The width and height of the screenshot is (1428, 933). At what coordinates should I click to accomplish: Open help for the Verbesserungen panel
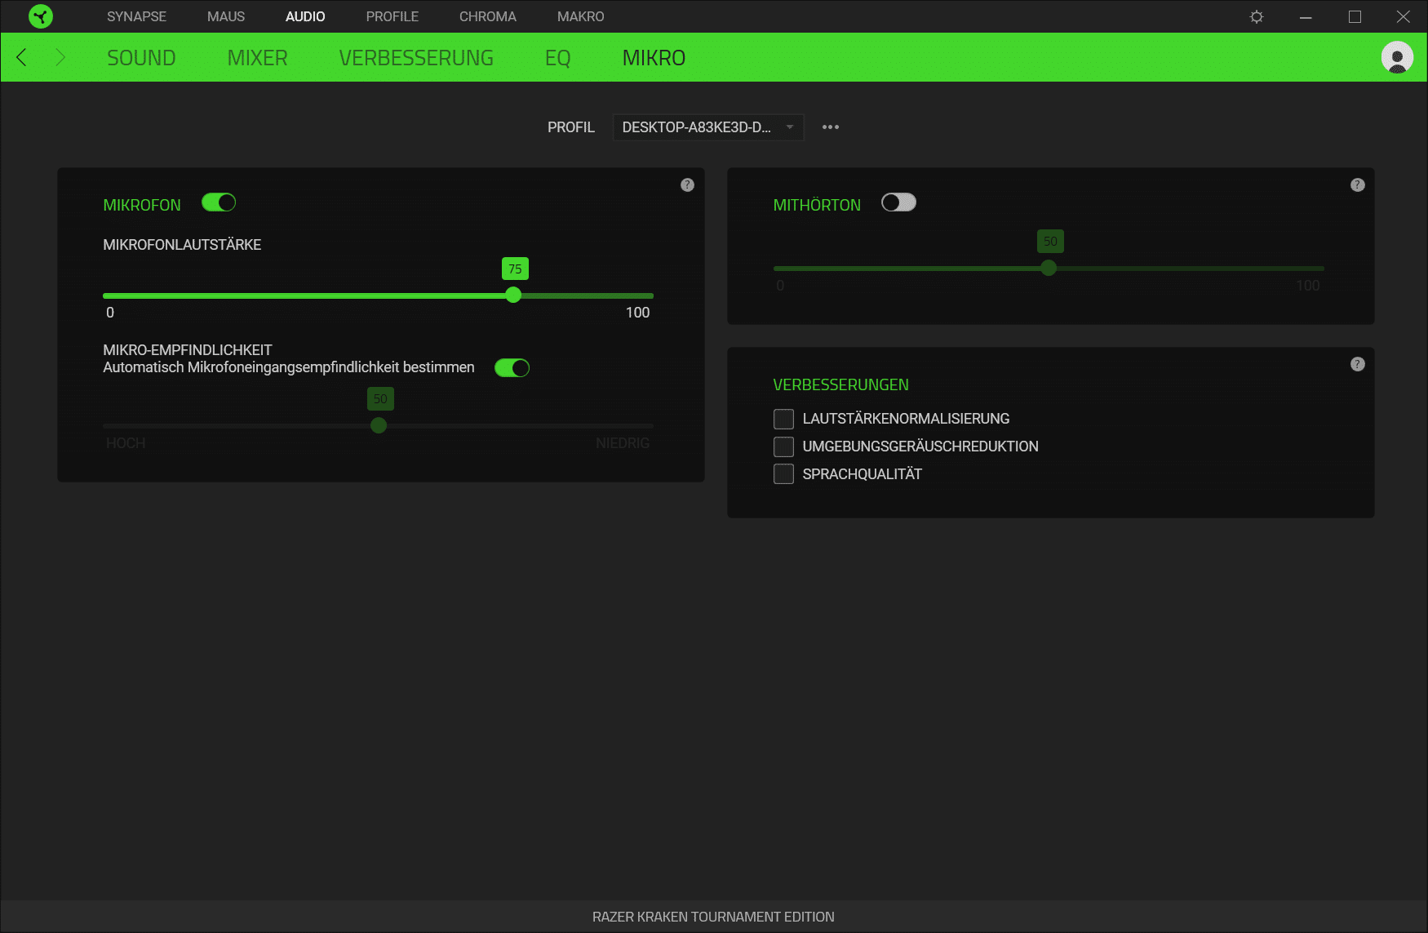click(1357, 364)
